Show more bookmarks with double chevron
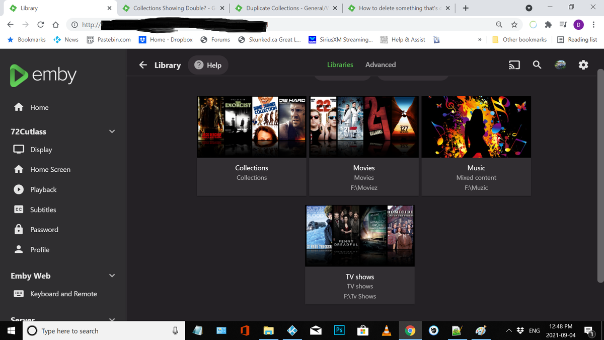This screenshot has width=604, height=340. click(x=480, y=40)
